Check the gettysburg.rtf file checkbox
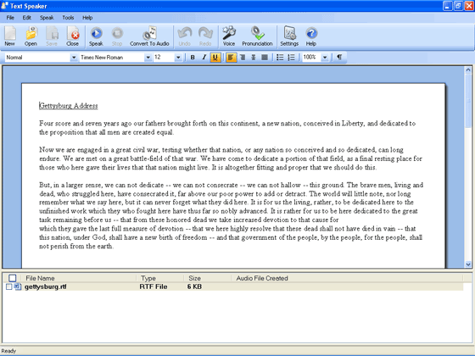Screen dimensions: 475x356 [x=9, y=286]
